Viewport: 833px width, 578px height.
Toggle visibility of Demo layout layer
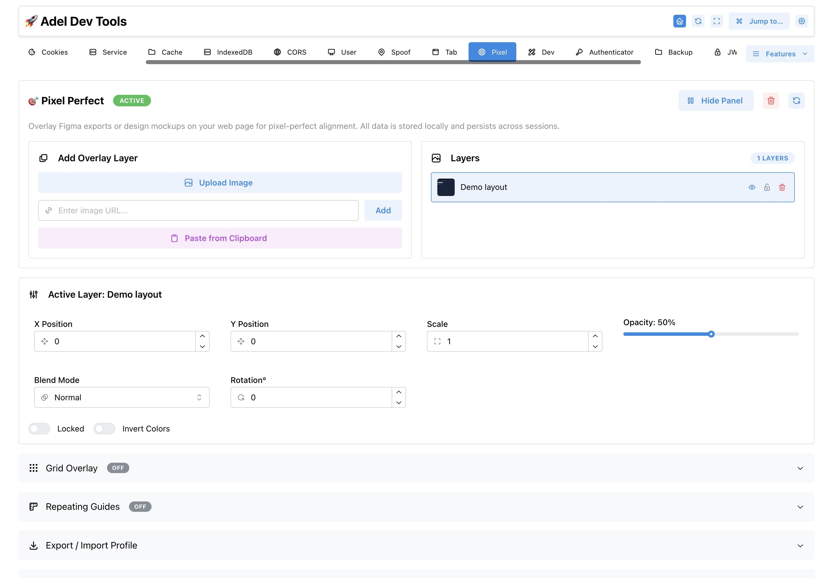pos(751,187)
